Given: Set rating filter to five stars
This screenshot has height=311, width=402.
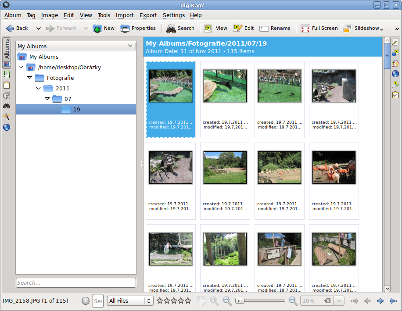Looking at the screenshot, I should (x=188, y=301).
